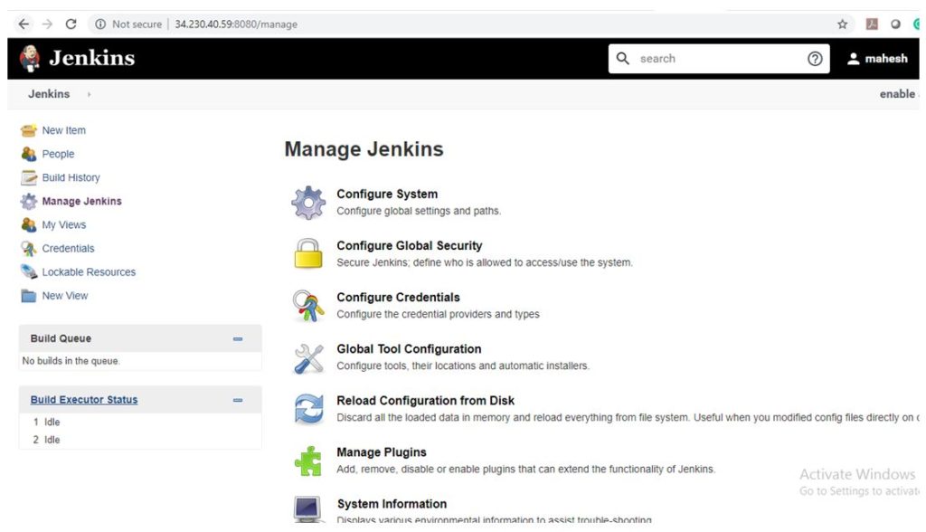The image size is (926, 532).
Task: Collapse the Build Executor Status panel
Action: 238,400
